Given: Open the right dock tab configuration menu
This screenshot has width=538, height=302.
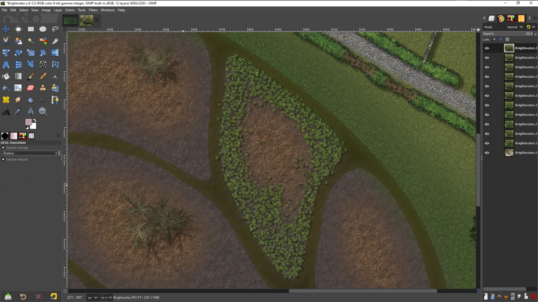Looking at the screenshot, I should click(x=535, y=18).
